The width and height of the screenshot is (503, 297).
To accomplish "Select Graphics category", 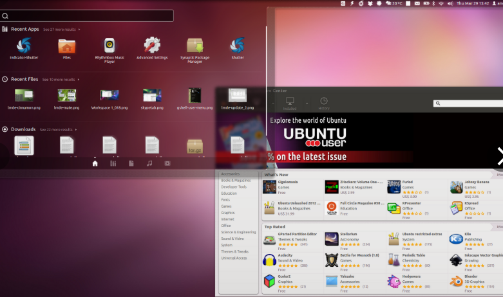I will tap(228, 213).
